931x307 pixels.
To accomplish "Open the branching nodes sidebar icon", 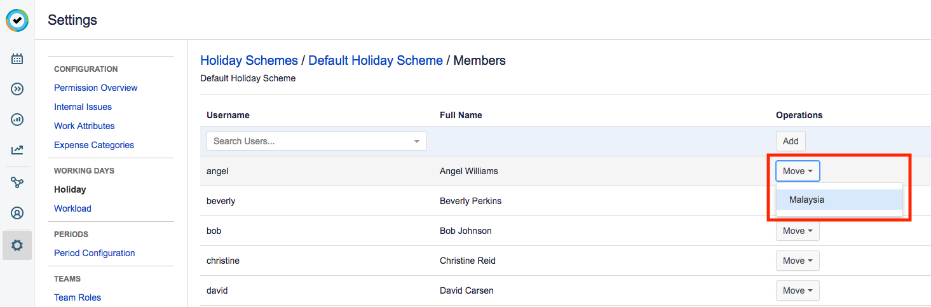I will click(17, 182).
